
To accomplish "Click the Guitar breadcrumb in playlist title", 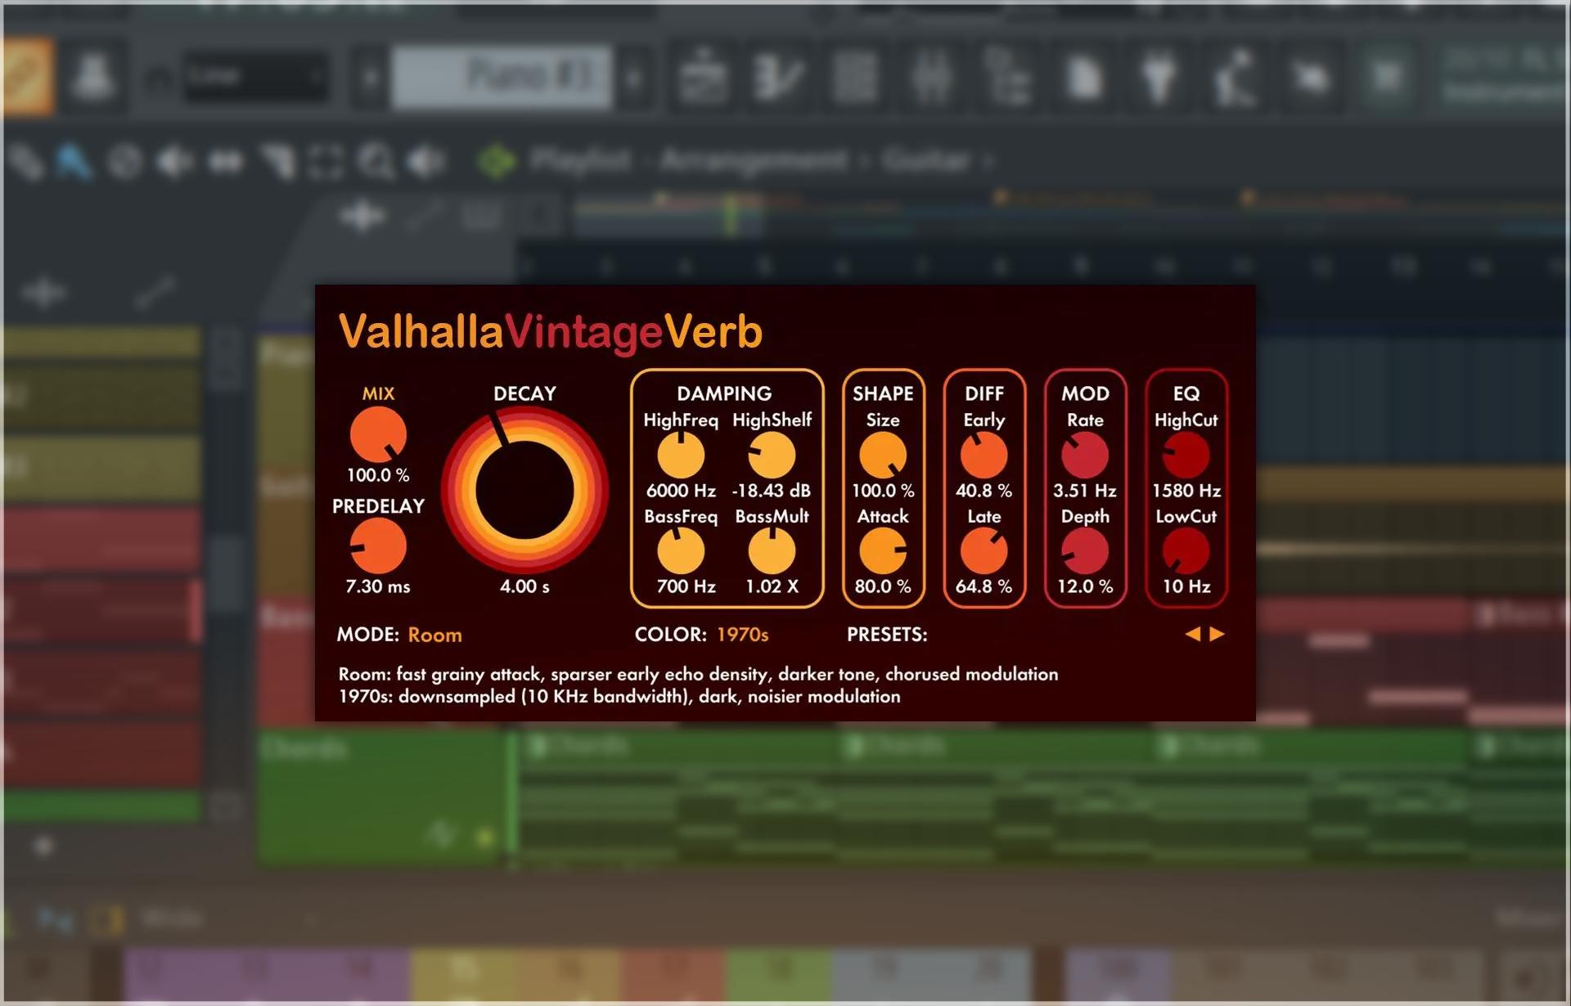I will coord(926,160).
